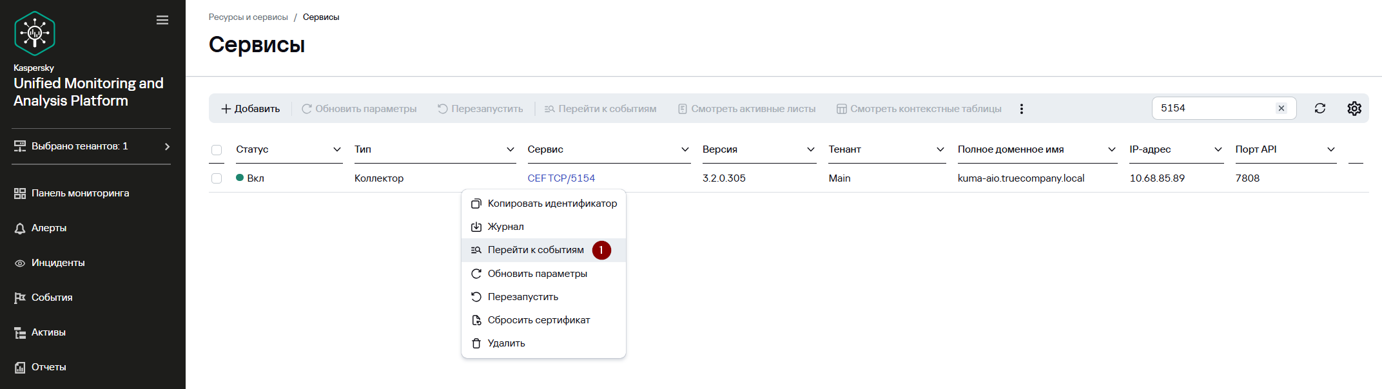The height and width of the screenshot is (389, 1382).
Task: Open table settings via gear icon
Action: [1354, 108]
